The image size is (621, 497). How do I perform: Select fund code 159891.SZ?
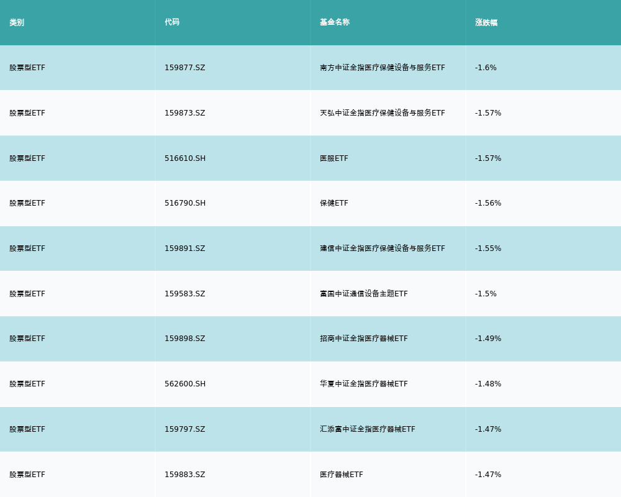point(185,248)
